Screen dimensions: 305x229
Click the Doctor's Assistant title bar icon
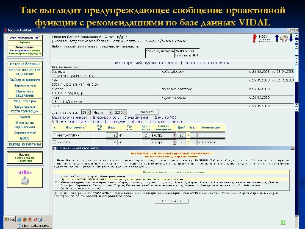[6, 30]
